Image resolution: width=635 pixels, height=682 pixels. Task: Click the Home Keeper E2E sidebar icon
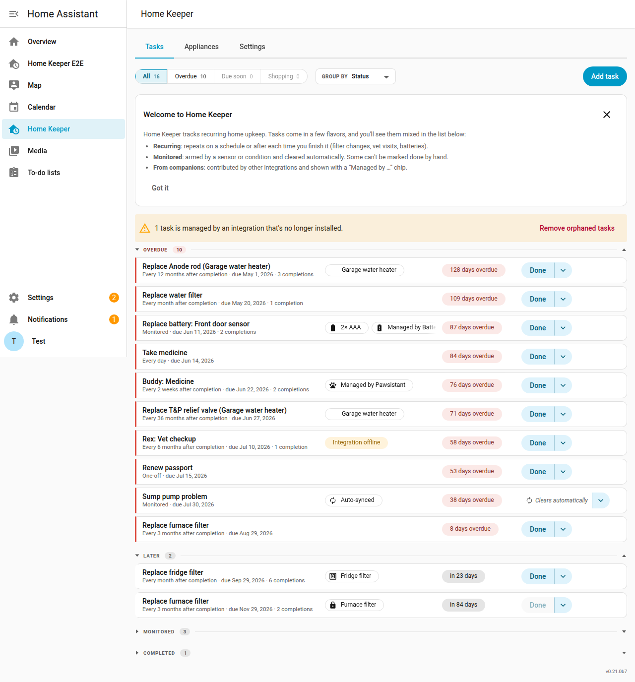pos(14,63)
